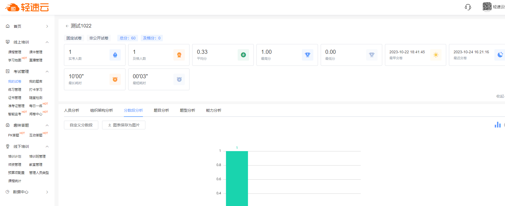Click the QR code avatar thumbnail
This screenshot has width=505, height=206.
tap(487, 7)
